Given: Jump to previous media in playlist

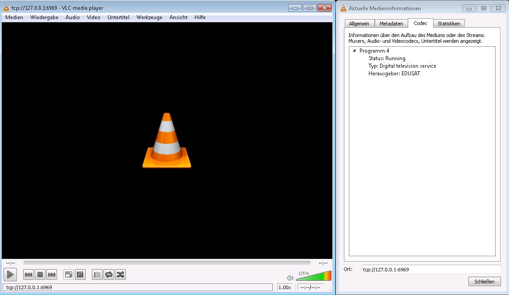Looking at the screenshot, I should [x=29, y=275].
